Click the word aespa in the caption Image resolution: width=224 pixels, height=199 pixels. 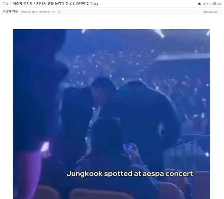[x=153, y=174]
